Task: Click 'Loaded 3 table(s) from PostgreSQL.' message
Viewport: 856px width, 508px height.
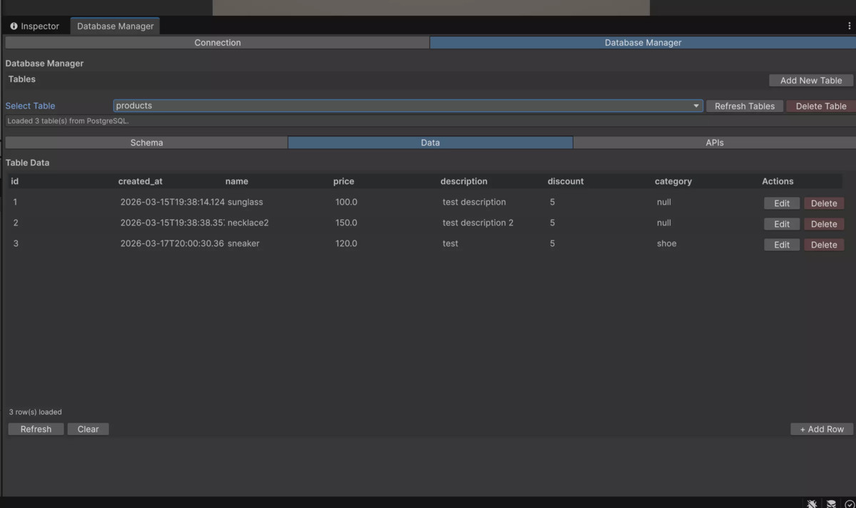Action: (x=68, y=121)
